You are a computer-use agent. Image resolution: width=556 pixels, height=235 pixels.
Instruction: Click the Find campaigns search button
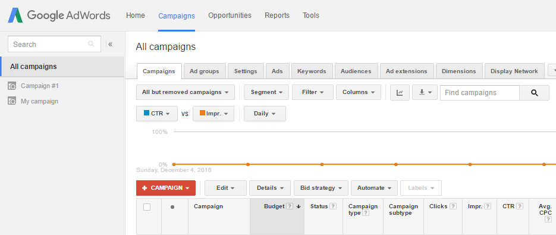click(x=535, y=93)
